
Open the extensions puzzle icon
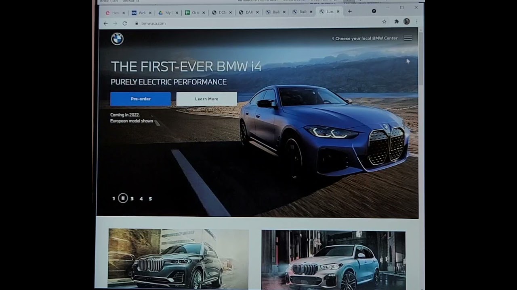[x=396, y=22]
